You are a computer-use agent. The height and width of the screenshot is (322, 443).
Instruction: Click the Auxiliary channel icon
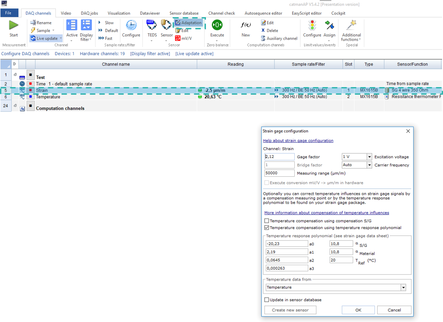click(263, 38)
